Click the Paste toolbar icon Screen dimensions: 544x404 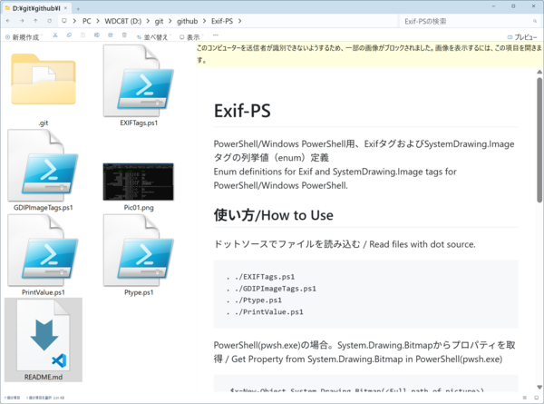[83, 35]
